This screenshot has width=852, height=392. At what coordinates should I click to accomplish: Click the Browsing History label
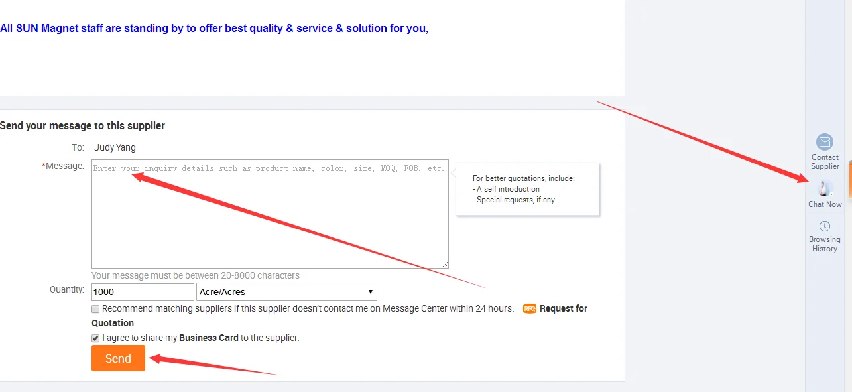click(x=825, y=244)
